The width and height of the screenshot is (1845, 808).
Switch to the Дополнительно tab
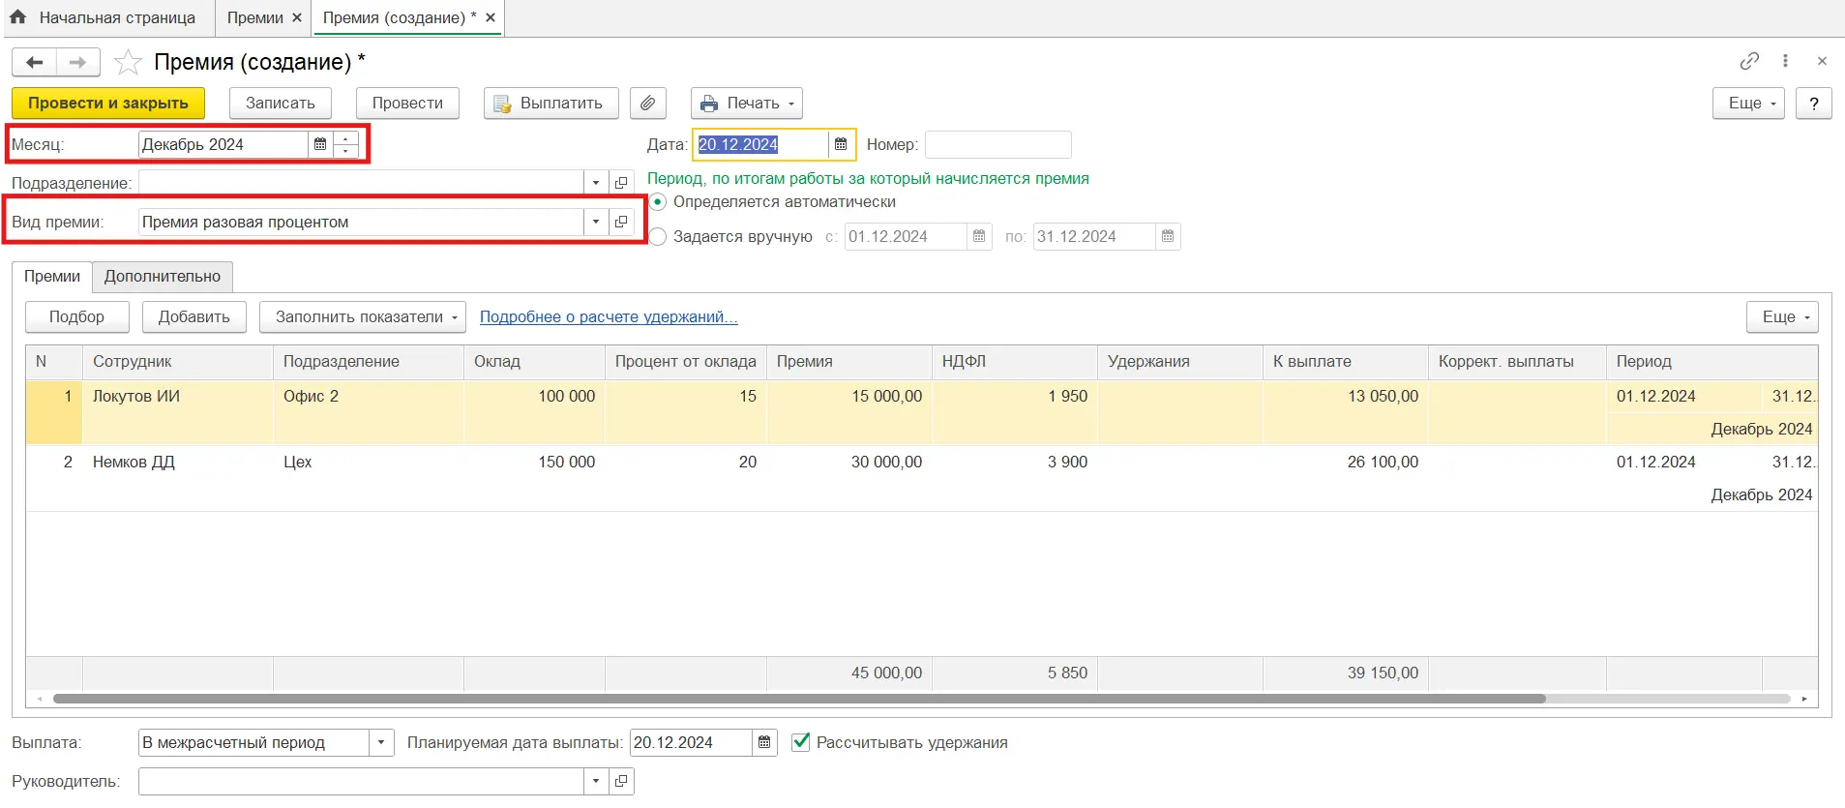click(x=162, y=277)
